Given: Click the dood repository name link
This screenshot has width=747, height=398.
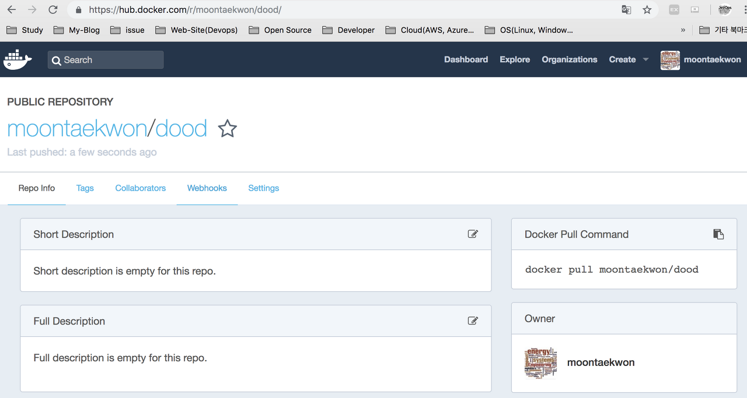Looking at the screenshot, I should tap(181, 128).
